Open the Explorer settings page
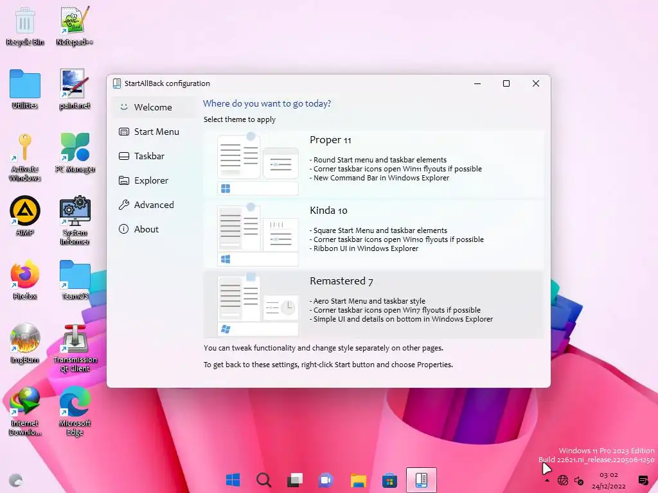The height and width of the screenshot is (493, 658). pyautogui.click(x=153, y=180)
